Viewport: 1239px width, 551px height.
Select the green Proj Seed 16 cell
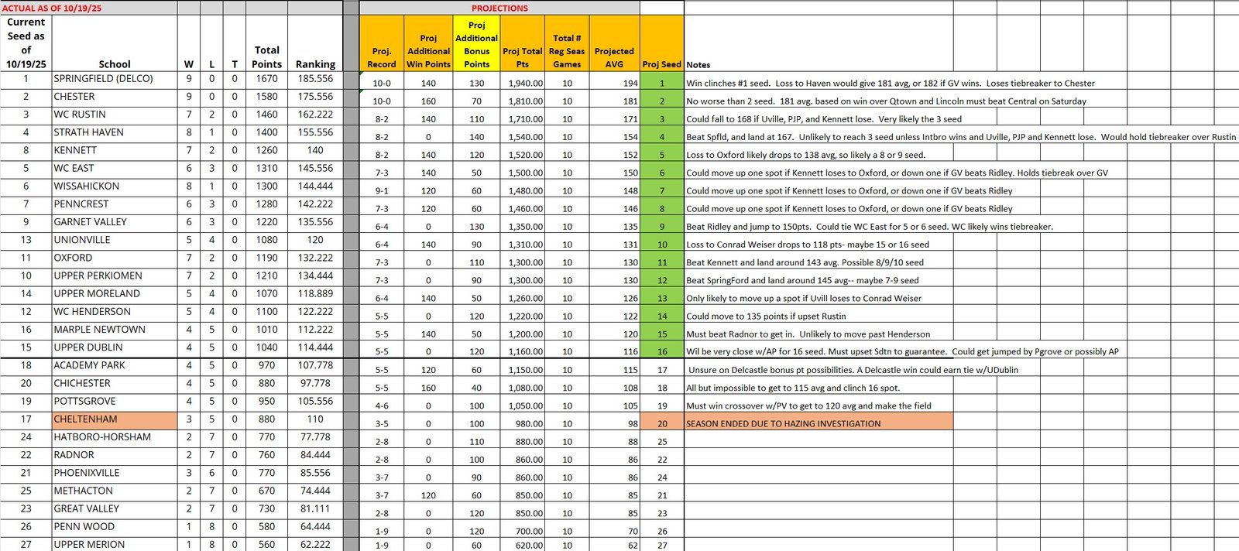point(661,351)
